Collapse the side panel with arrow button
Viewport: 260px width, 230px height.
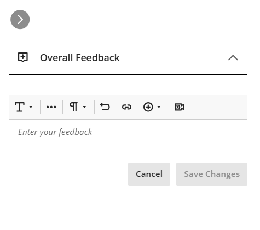click(20, 20)
